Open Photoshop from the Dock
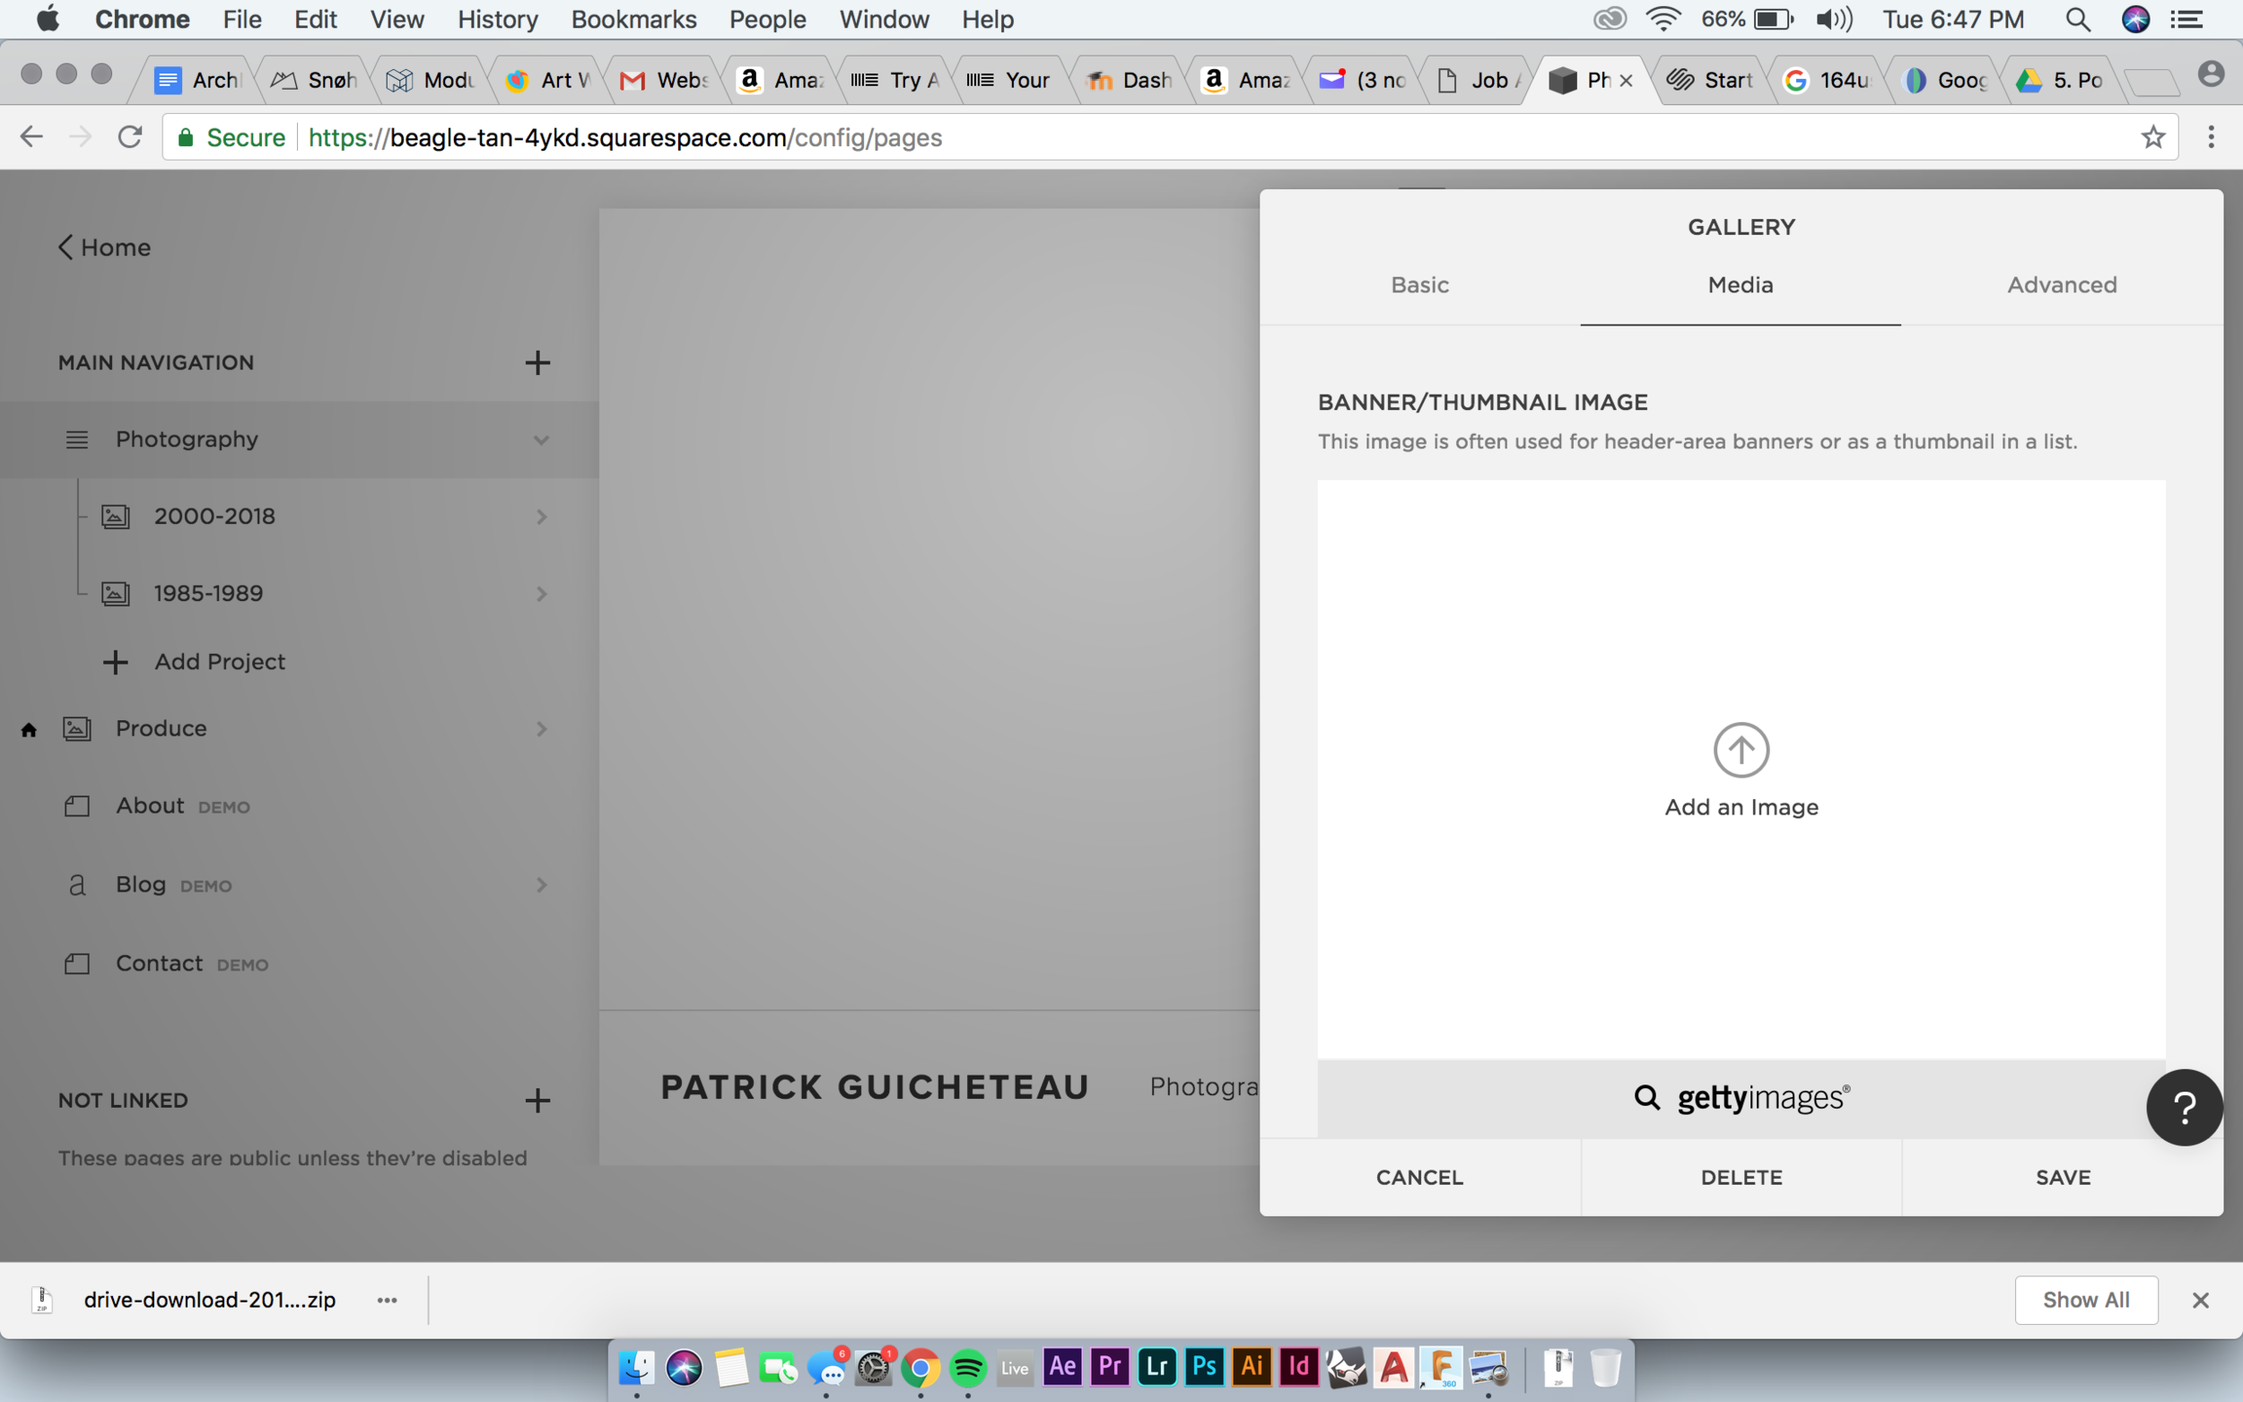 1203,1367
